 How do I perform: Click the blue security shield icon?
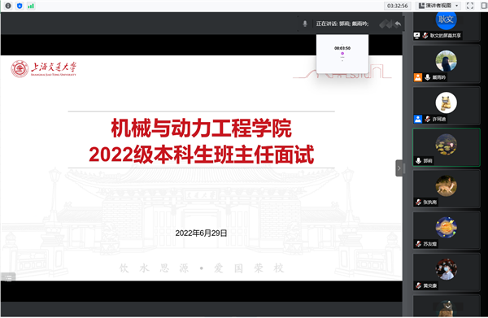point(20,6)
